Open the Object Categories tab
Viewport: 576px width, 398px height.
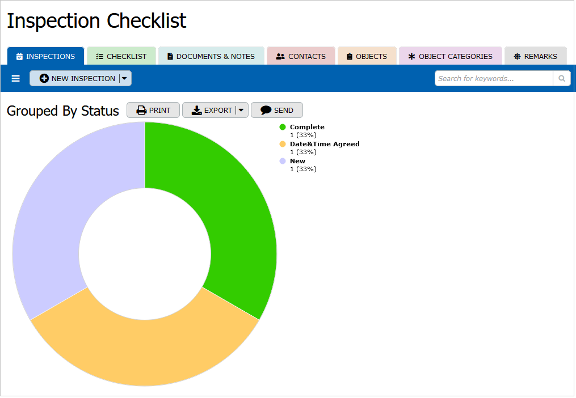[x=451, y=57]
